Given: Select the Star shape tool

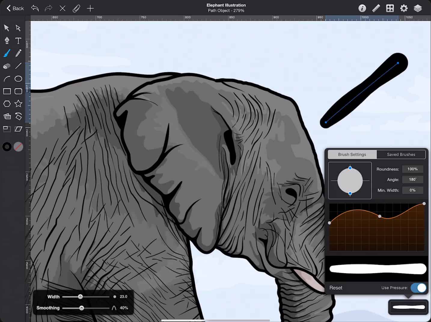Looking at the screenshot, I should [x=18, y=104].
